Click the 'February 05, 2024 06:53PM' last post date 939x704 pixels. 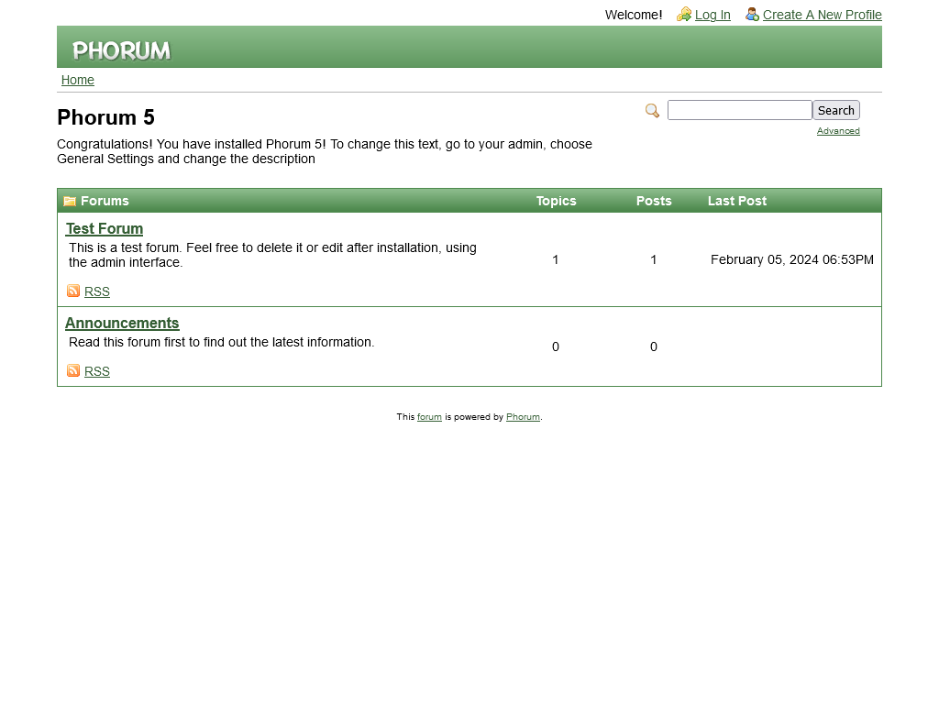tap(792, 259)
